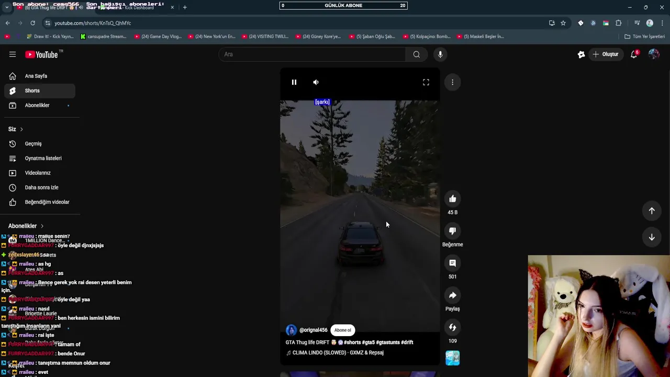Viewport: 670px width, 377px height.
Task: Open the #drift hashtag link
Action: coord(407,342)
